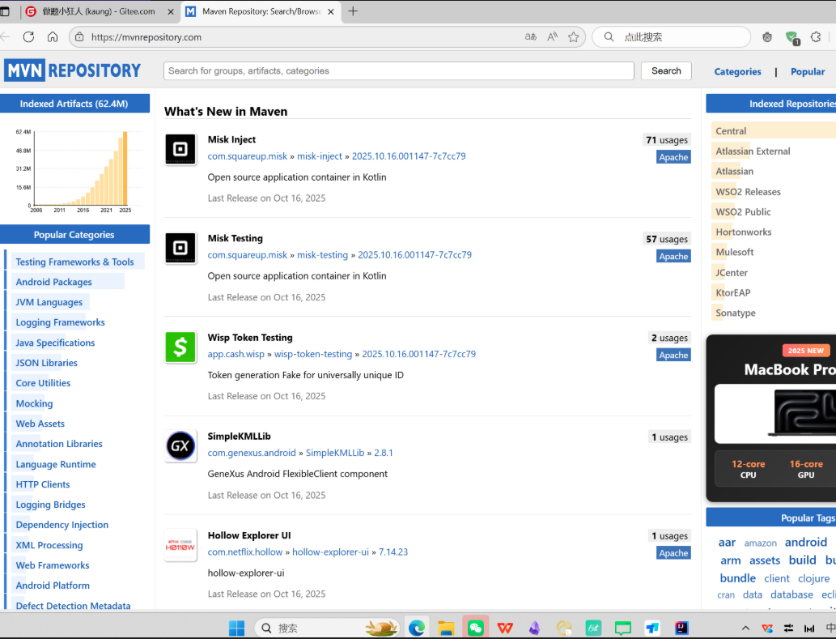Click the MVN Repository logo
The height and width of the screenshot is (639, 836).
(x=73, y=70)
